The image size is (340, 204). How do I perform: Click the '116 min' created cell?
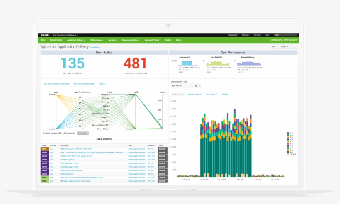coord(151,181)
